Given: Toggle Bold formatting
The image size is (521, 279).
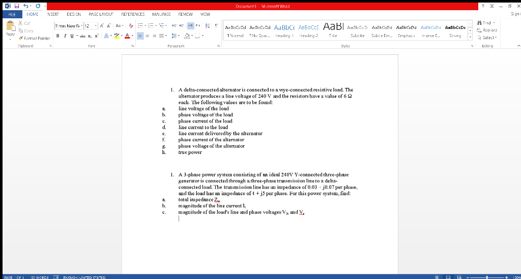Looking at the screenshot, I should 58,36.
